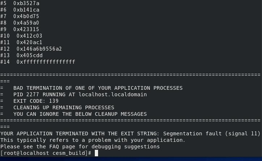Click the EXIT CODE: 139 text
This screenshot has height=161, width=262.
(36, 101)
